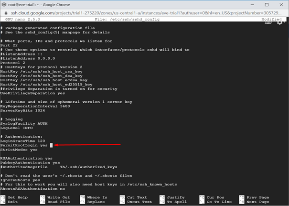Minimize the Chrome SSH window
This screenshot has width=289, height=206.
click(x=252, y=5)
